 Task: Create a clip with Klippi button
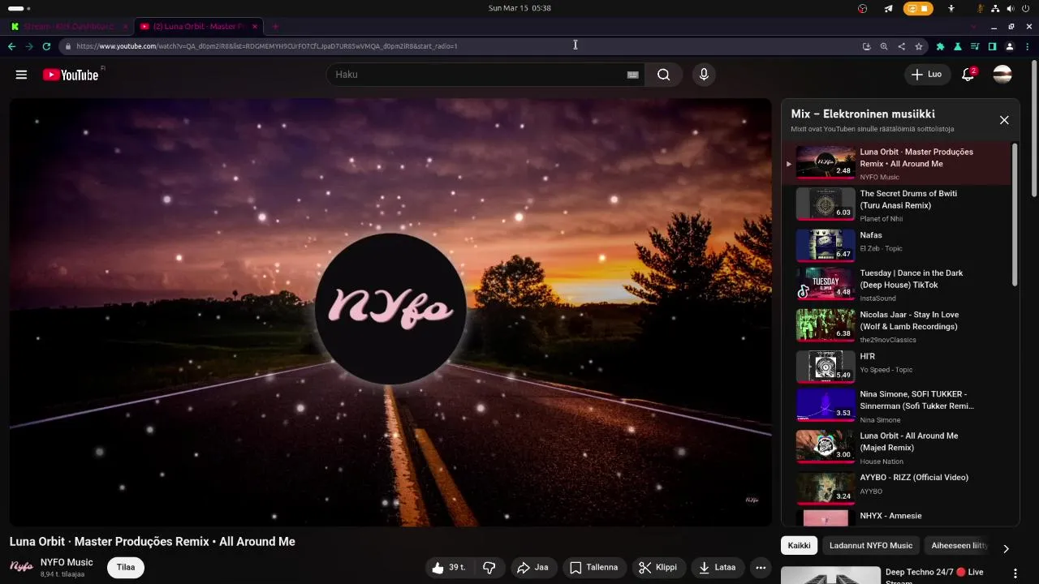click(657, 568)
